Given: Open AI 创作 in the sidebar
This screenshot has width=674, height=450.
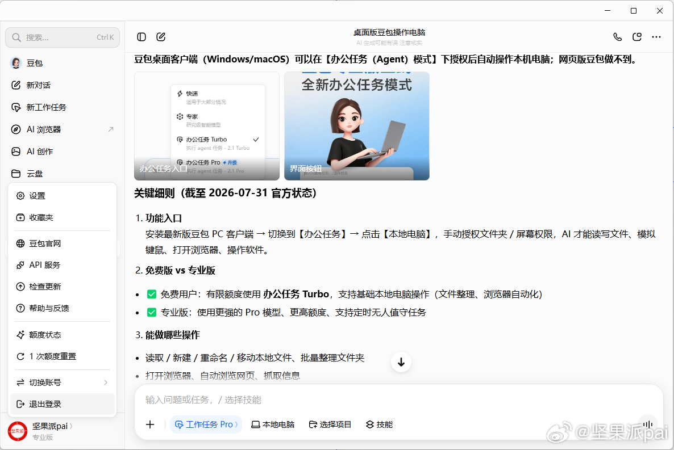Looking at the screenshot, I should [63, 152].
